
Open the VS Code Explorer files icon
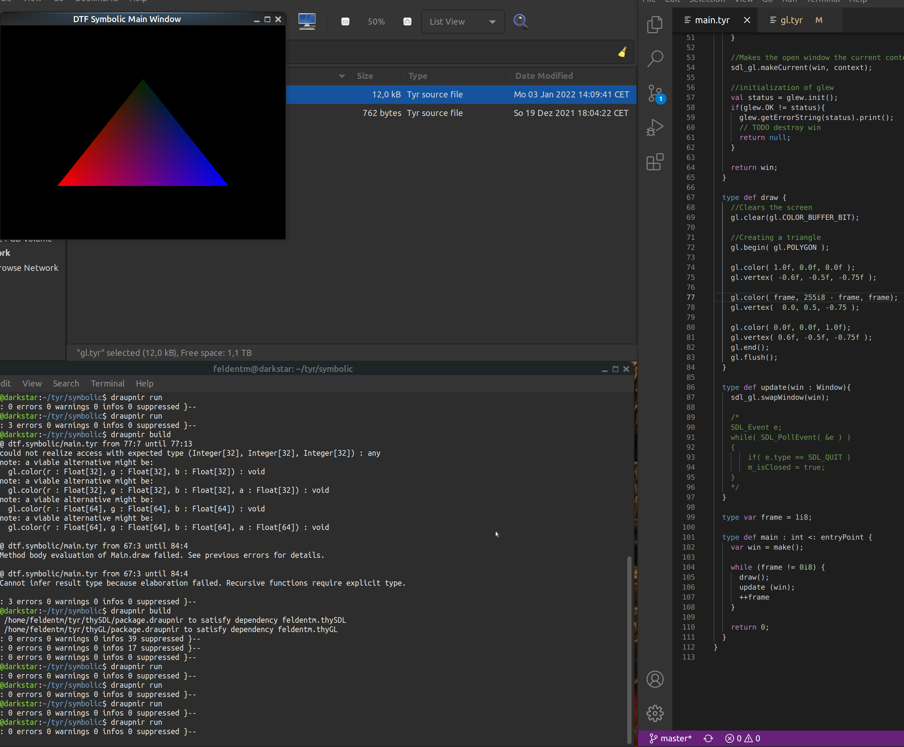click(655, 24)
